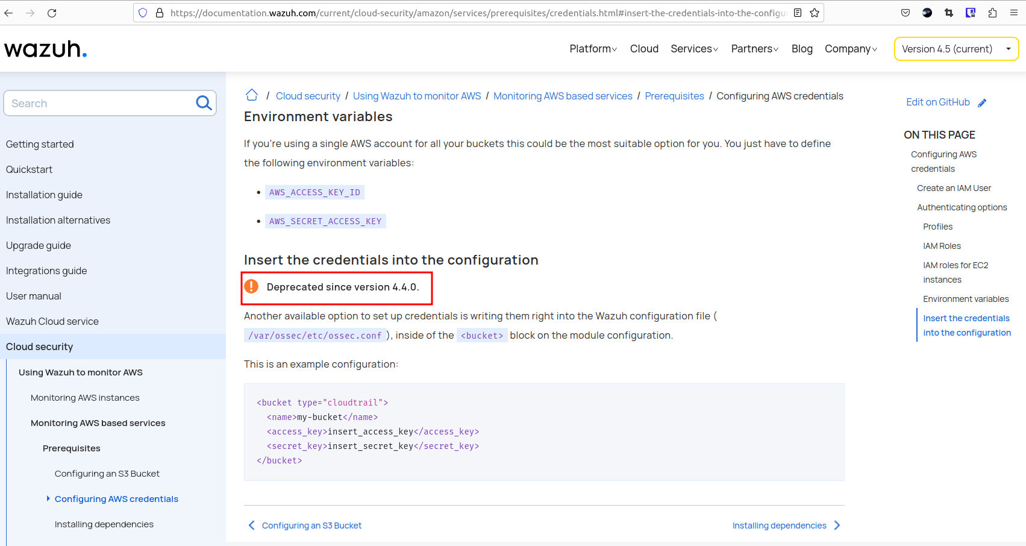The height and width of the screenshot is (546, 1026).
Task: Click the dark circular profile extension icon
Action: point(927,13)
